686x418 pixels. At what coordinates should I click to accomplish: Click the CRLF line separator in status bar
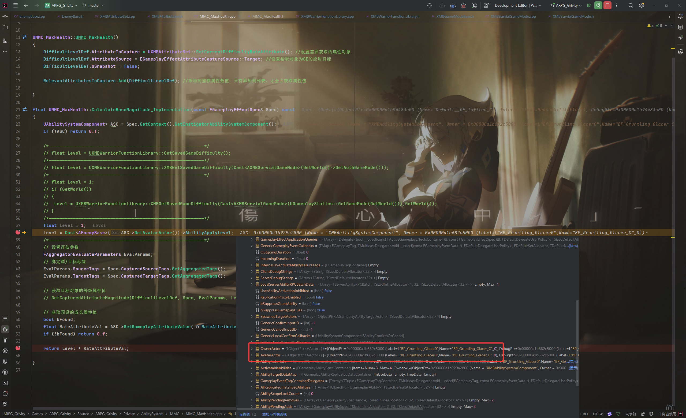[x=584, y=414]
